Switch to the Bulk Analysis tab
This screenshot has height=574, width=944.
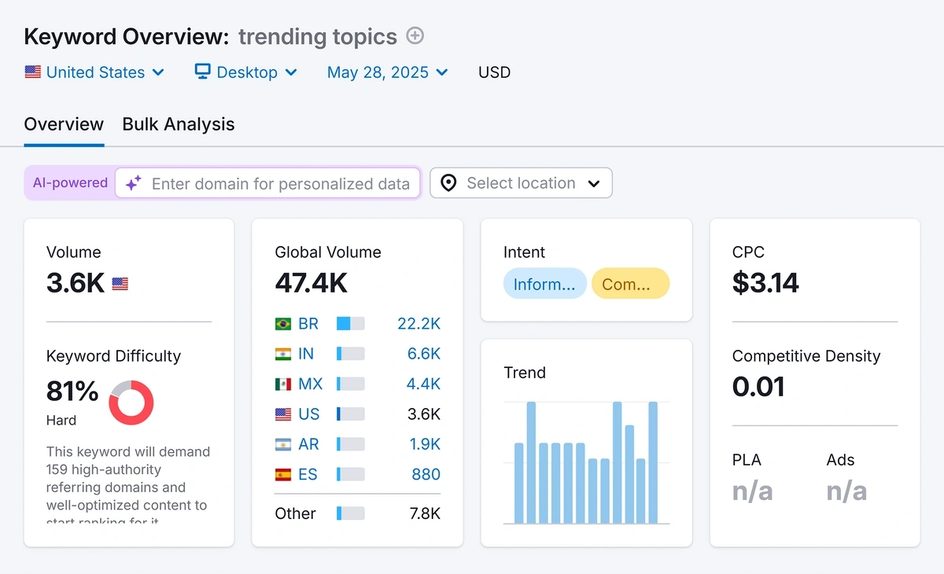pyautogui.click(x=179, y=124)
